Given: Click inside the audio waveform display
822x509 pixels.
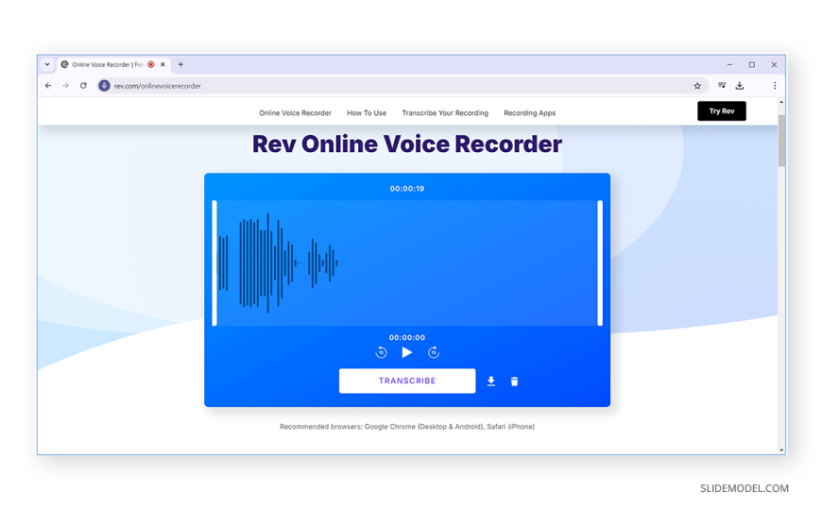Looking at the screenshot, I should tap(407, 263).
